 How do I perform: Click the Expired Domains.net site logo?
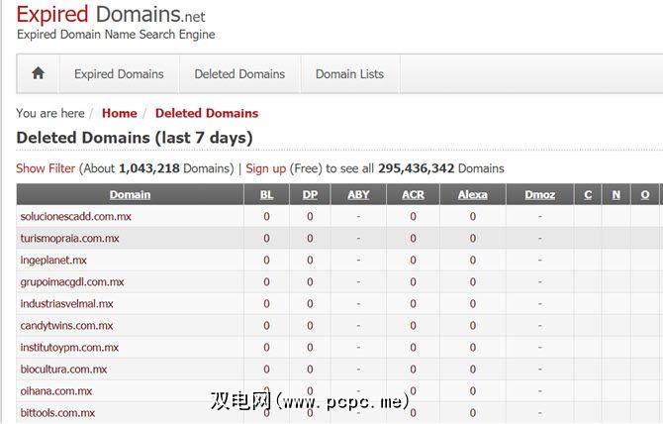click(x=111, y=15)
